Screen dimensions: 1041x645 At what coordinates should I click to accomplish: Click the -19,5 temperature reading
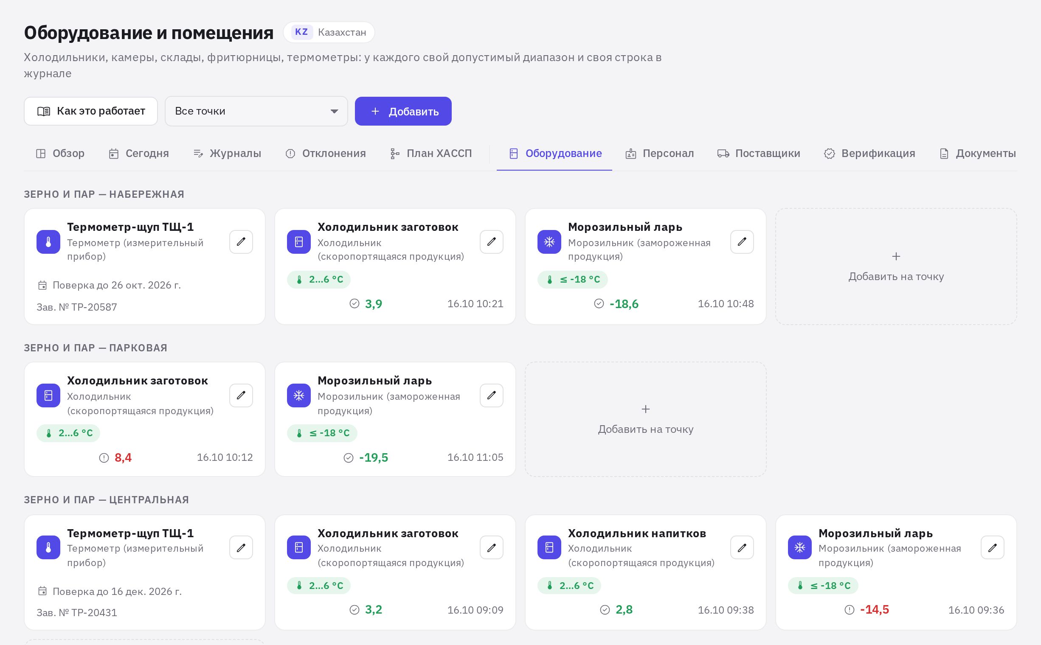tap(374, 458)
